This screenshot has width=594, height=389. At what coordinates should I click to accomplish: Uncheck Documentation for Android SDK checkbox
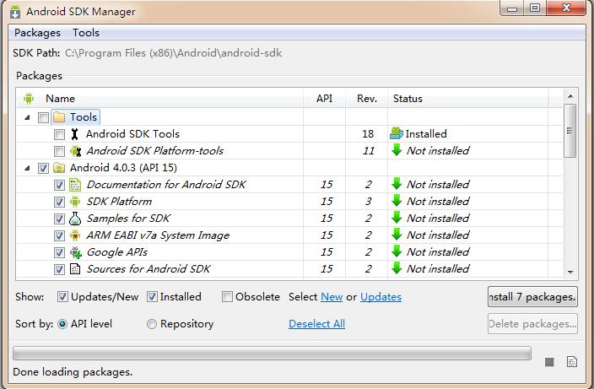pyautogui.click(x=59, y=185)
